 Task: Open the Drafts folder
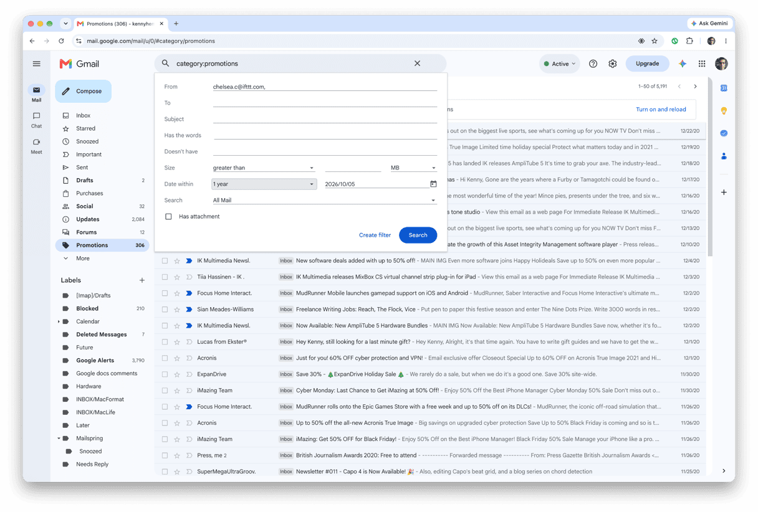pos(85,180)
